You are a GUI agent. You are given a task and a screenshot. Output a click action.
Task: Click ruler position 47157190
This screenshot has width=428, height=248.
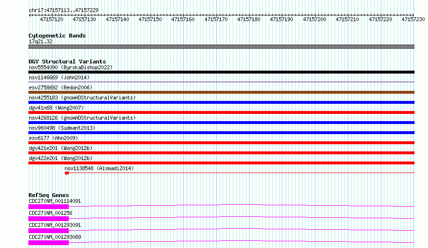pos(281,19)
